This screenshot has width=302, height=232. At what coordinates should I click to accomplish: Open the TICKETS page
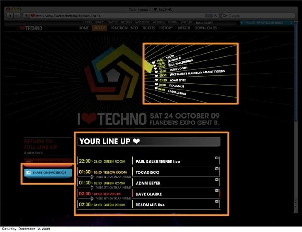click(149, 28)
